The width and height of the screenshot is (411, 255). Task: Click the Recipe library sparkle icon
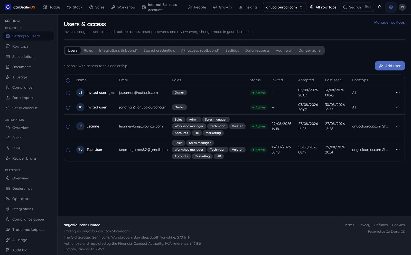pyautogui.click(x=8, y=158)
